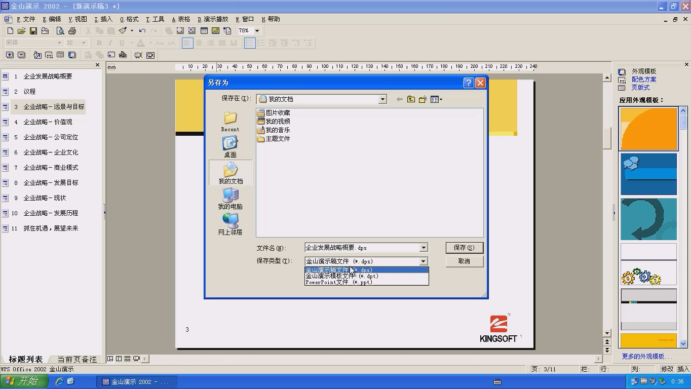Click the 保存 button

(x=465, y=248)
